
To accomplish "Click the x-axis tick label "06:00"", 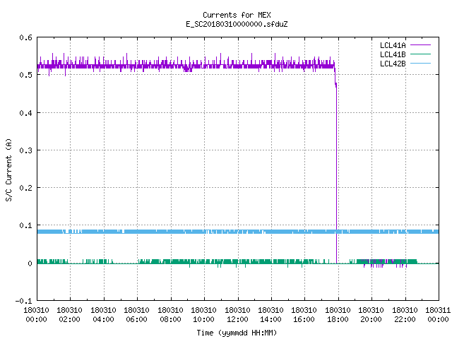I will pyautogui.click(x=136, y=319).
